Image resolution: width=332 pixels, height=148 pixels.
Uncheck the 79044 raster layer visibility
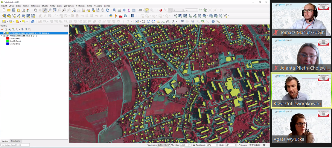(x=4, y=36)
